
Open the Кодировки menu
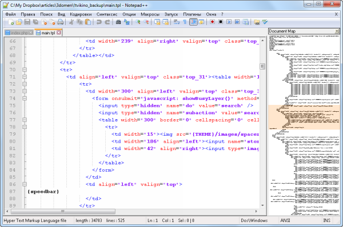click(81, 14)
